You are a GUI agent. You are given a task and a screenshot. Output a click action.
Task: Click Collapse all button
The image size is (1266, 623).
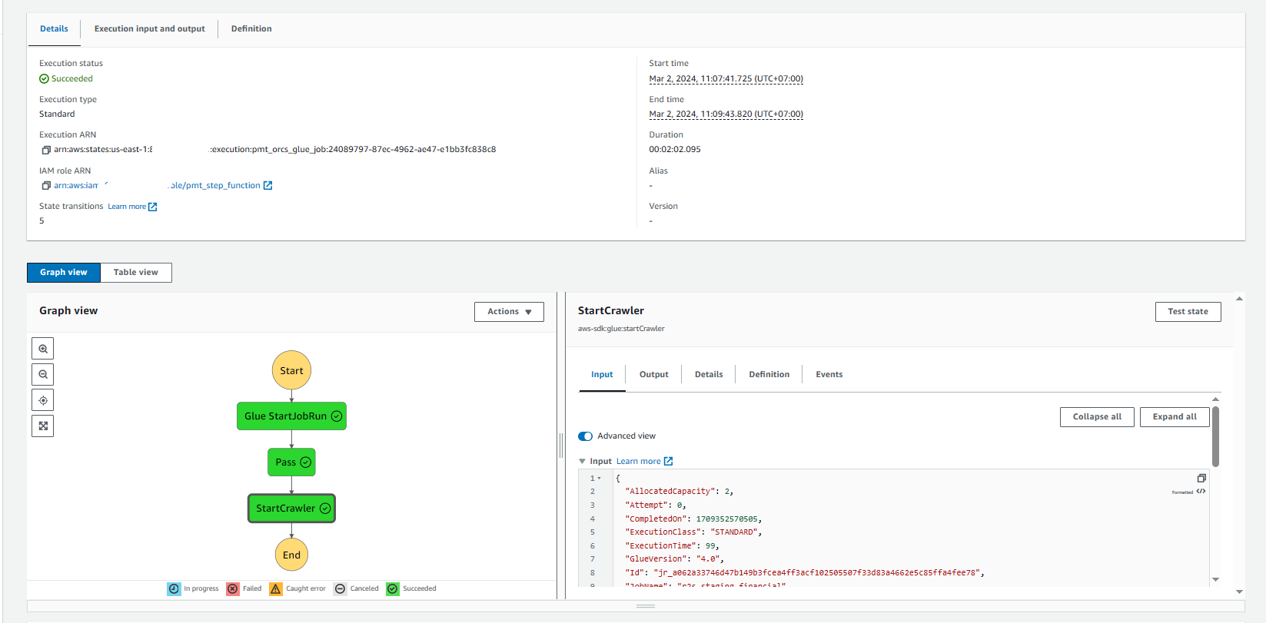click(x=1097, y=417)
